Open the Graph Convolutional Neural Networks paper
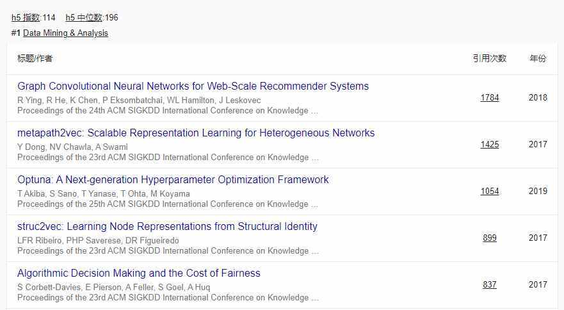 tap(193, 86)
